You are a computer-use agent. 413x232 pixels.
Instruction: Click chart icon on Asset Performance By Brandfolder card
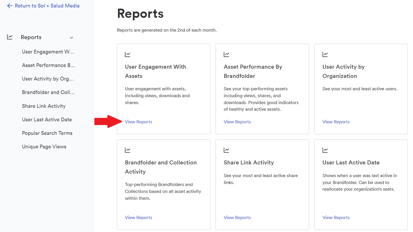coord(227,54)
